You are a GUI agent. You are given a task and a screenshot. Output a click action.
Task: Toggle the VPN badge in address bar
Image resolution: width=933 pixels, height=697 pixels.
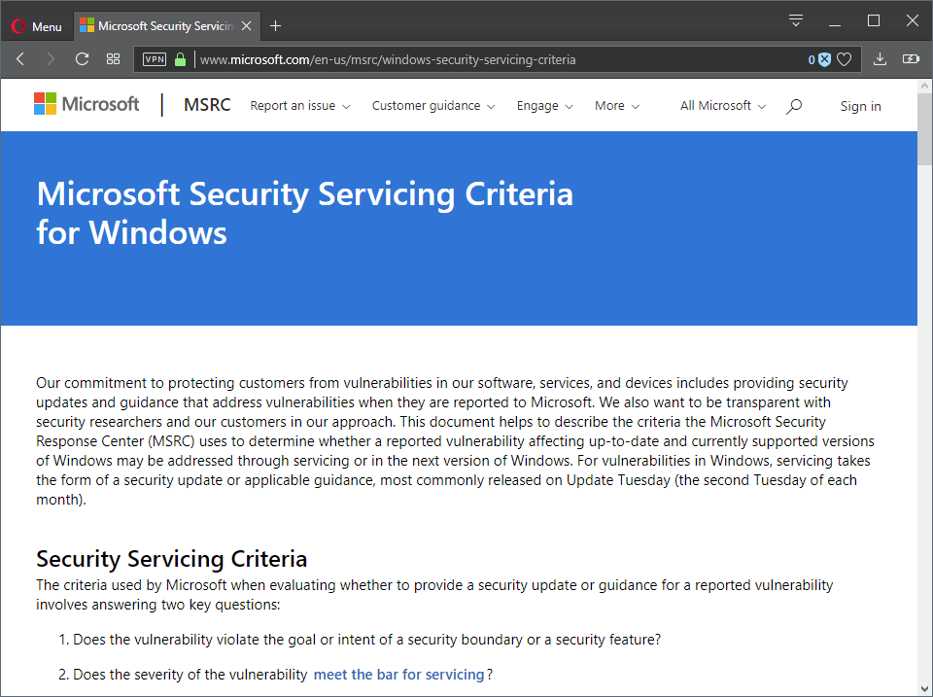155,59
